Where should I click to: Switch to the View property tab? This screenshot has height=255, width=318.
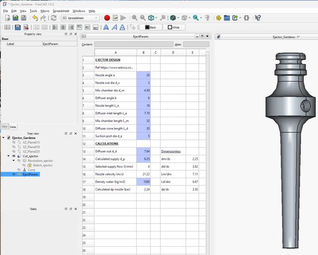[x=4, y=127]
